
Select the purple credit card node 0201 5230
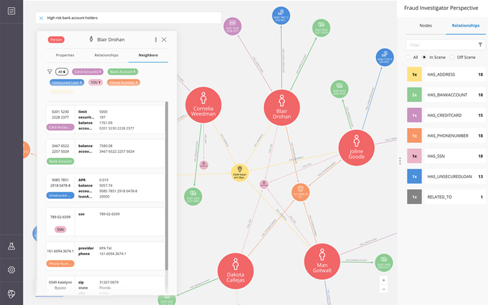tap(232, 26)
